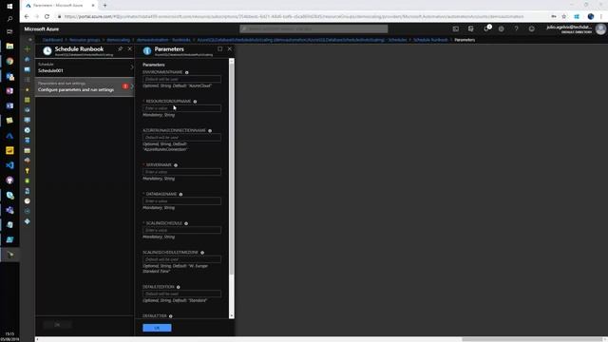Viewport: 608px width, 342px height.
Task: Show info for DEFAULTEDITION parameter
Action: tap(179, 287)
